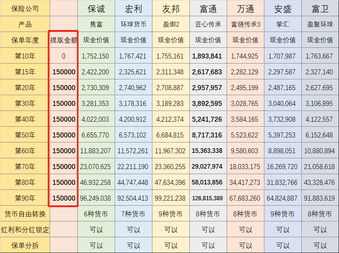Click the product cell 盈御2
Screen dimensions: 339x253
[x=171, y=24]
